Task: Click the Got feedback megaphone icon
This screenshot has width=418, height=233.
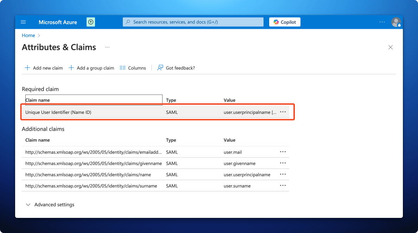Action: click(x=160, y=67)
